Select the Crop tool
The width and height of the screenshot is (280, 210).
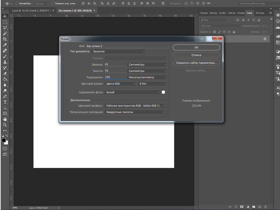[5, 39]
